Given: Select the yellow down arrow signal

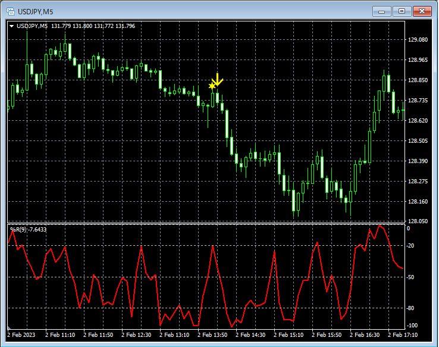Looking at the screenshot, I should 217,80.
